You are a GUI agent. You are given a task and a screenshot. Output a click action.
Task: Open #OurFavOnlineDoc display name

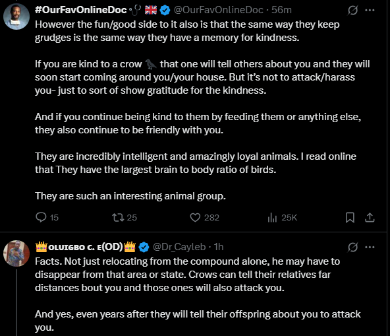(81, 10)
